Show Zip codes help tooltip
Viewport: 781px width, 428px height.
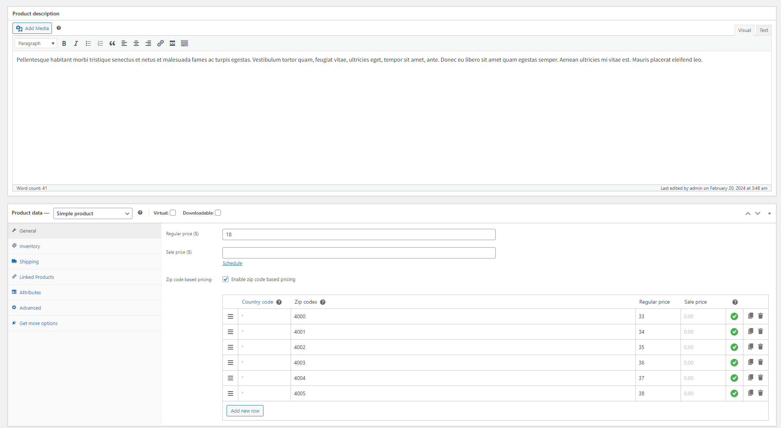pos(323,302)
